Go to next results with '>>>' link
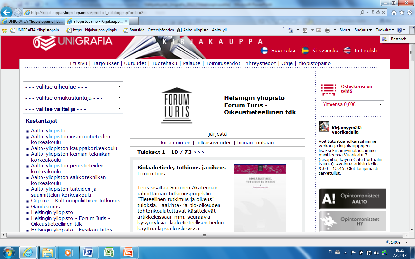Viewport: 415px width, 259px height. pyautogui.click(x=199, y=152)
